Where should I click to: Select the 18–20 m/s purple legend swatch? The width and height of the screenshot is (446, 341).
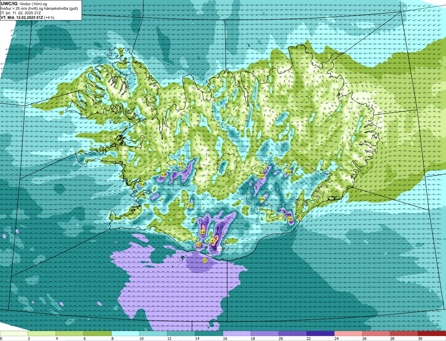click(x=265, y=333)
